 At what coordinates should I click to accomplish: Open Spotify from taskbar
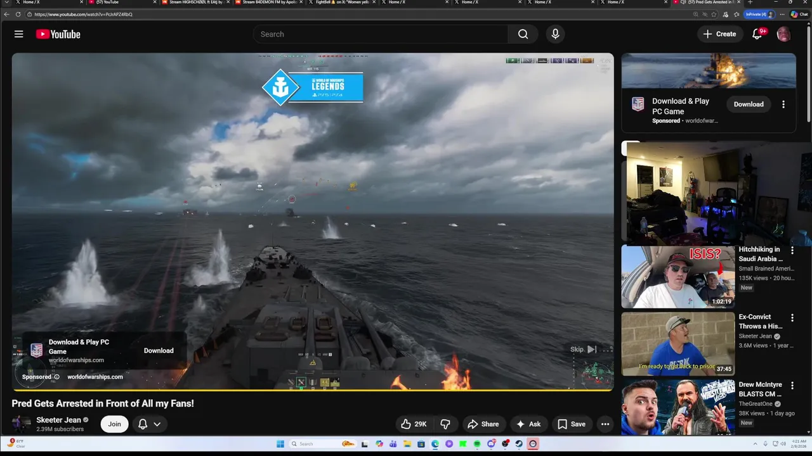(477, 444)
